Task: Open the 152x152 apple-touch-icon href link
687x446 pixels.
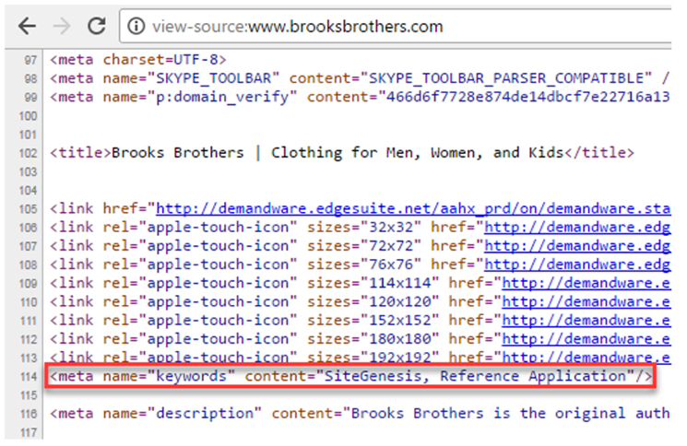Action: [x=586, y=321]
